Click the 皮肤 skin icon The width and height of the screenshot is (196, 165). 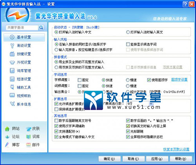click(x=28, y=129)
